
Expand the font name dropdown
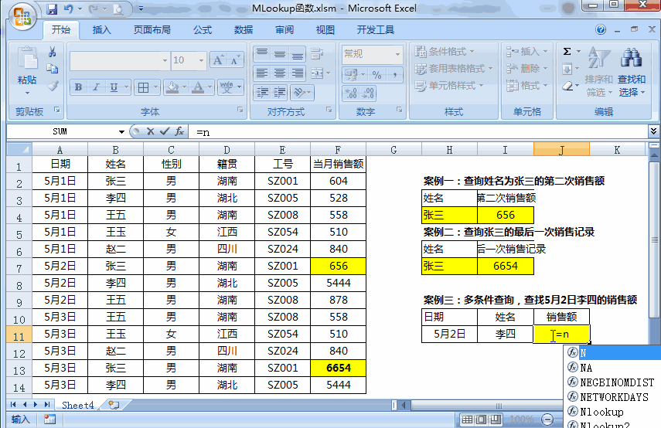pos(165,60)
